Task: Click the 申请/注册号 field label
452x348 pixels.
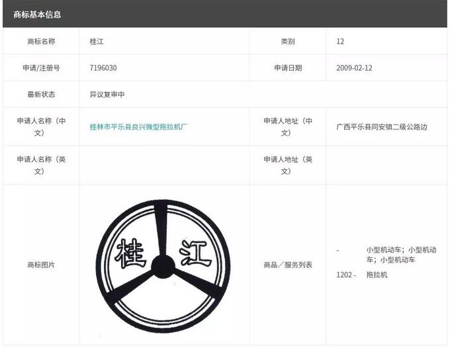Action: tap(41, 67)
